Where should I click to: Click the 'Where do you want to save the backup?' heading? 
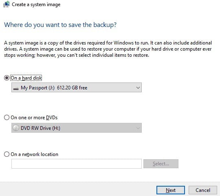[60, 25]
